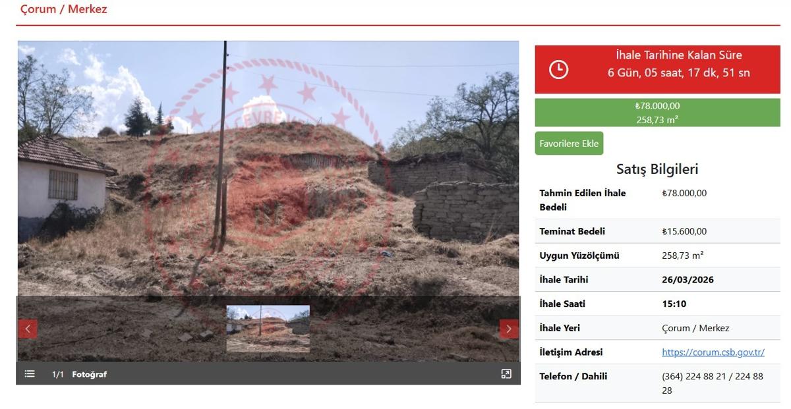Image resolution: width=791 pixels, height=409 pixels.
Task: Click the Çorum / Merkez page heading
Action: 63,9
